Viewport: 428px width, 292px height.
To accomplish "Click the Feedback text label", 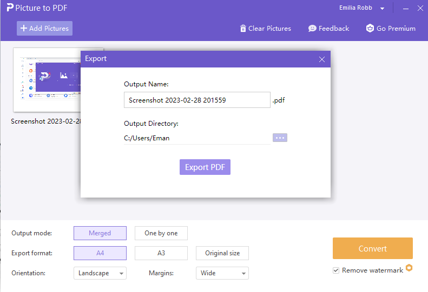I will (x=334, y=28).
